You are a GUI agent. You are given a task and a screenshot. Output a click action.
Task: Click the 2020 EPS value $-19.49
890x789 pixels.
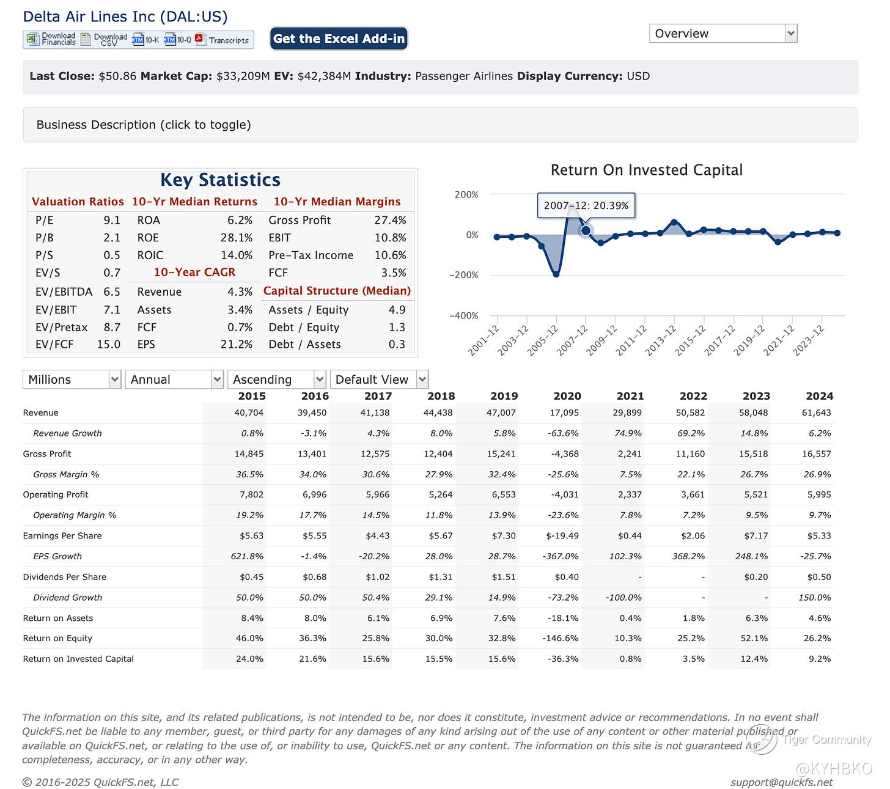pos(562,536)
